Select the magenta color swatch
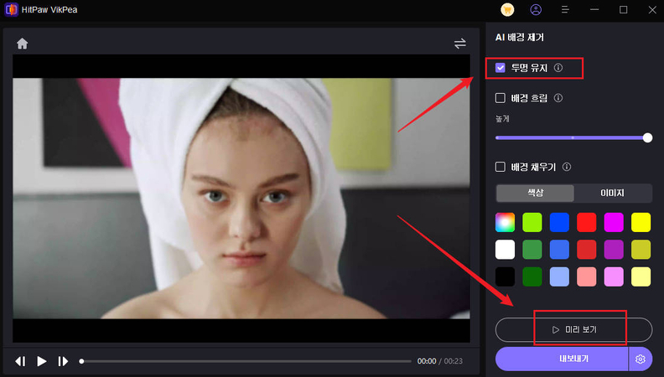664x377 pixels. [x=614, y=223]
